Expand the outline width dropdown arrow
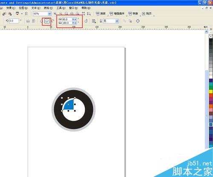The width and height of the screenshot is (213, 177). (117, 21)
